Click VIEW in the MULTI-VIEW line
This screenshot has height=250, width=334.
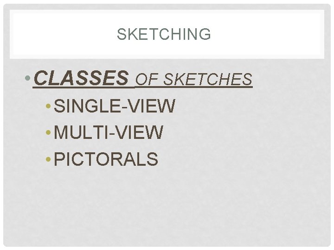pyautogui.click(x=140, y=132)
